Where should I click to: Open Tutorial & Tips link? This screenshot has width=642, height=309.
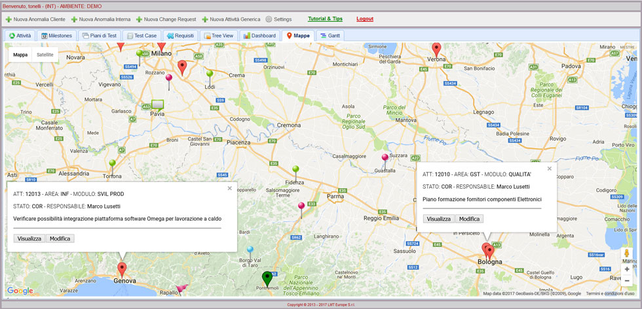pyautogui.click(x=325, y=19)
